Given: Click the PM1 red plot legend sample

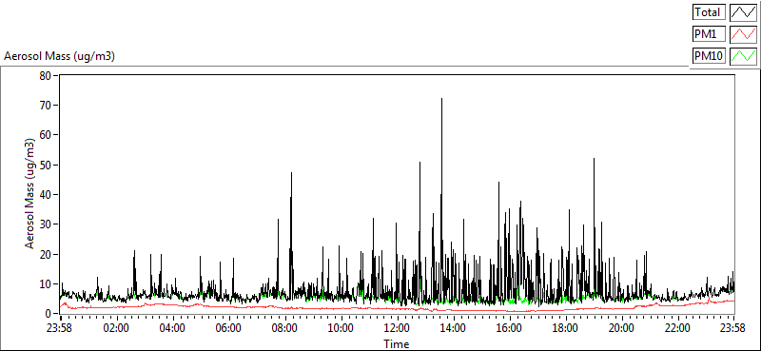Looking at the screenshot, I should coord(744,34).
